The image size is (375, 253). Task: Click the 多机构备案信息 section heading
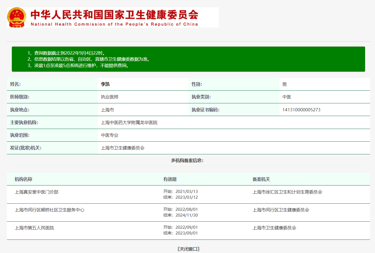[187, 160]
